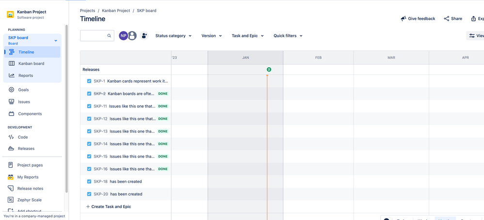Click the Releases row label
This screenshot has width=484, height=220.
[91, 70]
